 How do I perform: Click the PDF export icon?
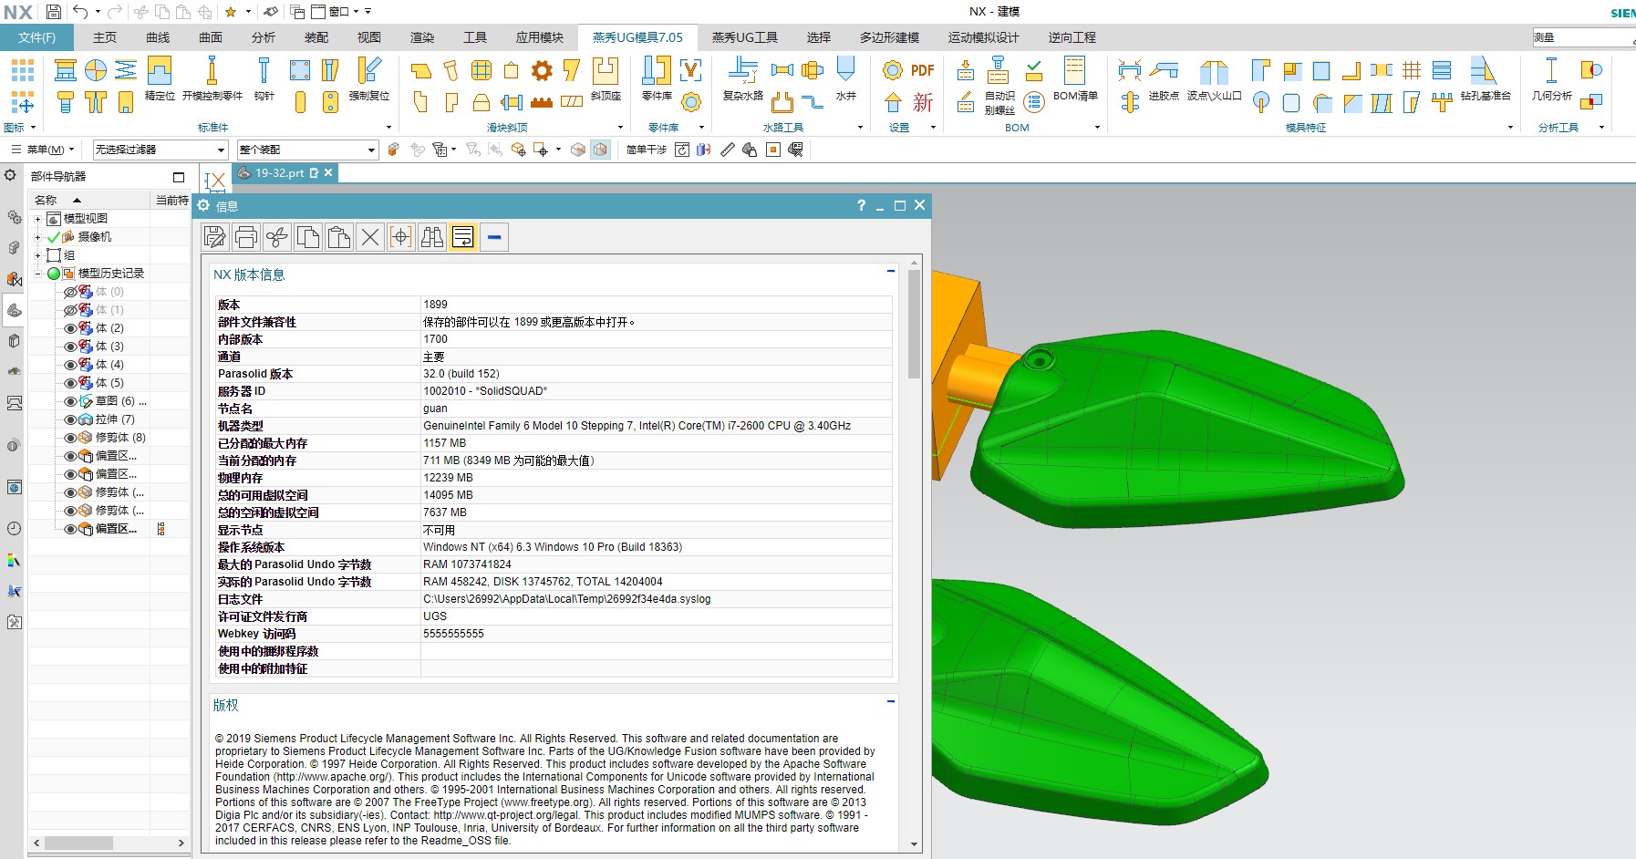[x=922, y=70]
